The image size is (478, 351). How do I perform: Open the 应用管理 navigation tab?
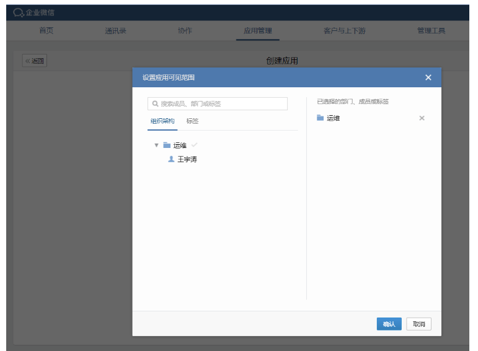(257, 30)
